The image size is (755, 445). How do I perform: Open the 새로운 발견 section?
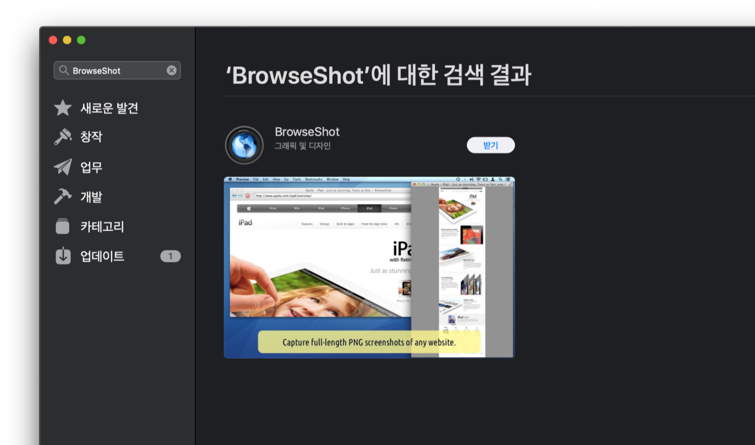(109, 108)
